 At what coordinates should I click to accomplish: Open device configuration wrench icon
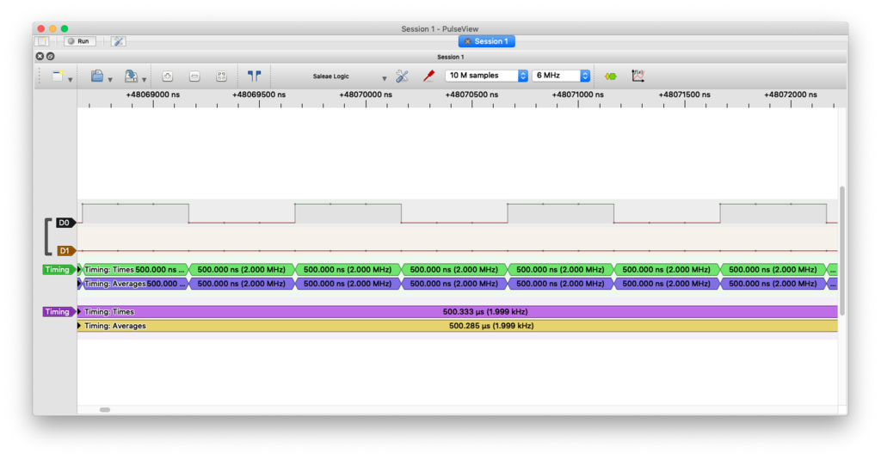pyautogui.click(x=401, y=76)
